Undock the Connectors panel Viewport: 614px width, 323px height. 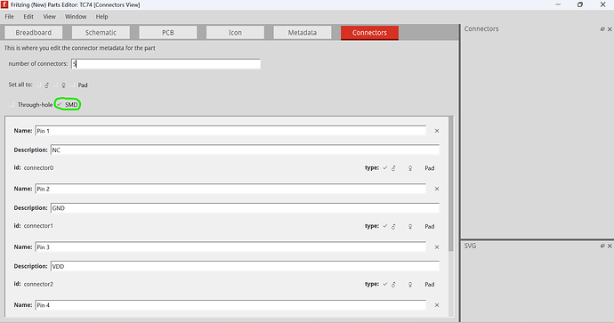pos(602,29)
